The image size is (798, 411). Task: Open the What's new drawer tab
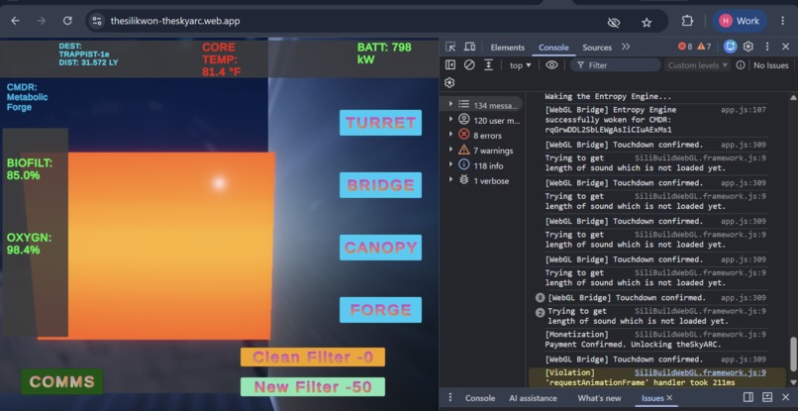(x=599, y=398)
